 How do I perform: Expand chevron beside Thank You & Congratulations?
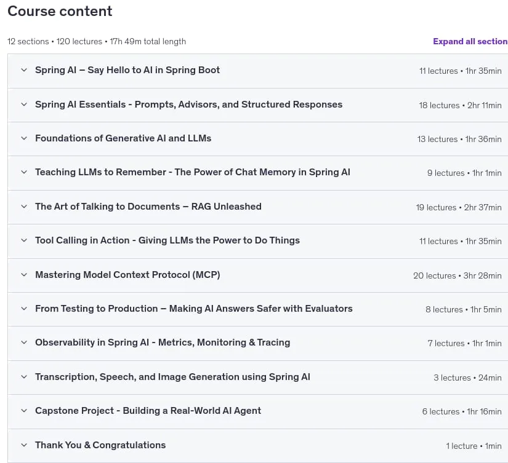pyautogui.click(x=24, y=445)
